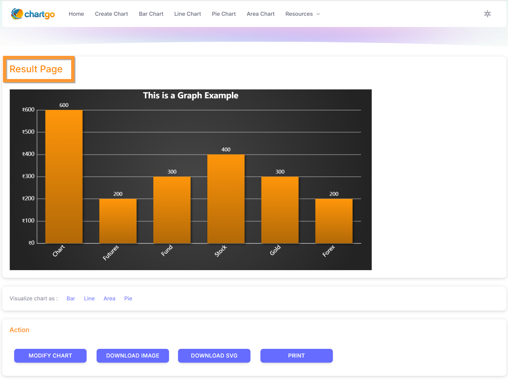Open the Pie Chart nav link
The width and height of the screenshot is (508, 380).
tap(224, 14)
